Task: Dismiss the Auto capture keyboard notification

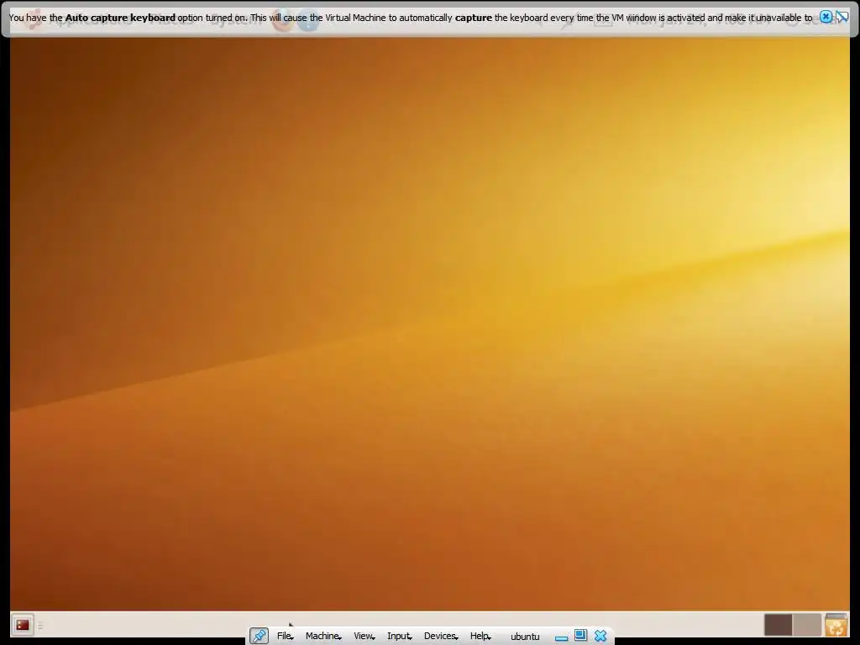Action: (x=826, y=17)
